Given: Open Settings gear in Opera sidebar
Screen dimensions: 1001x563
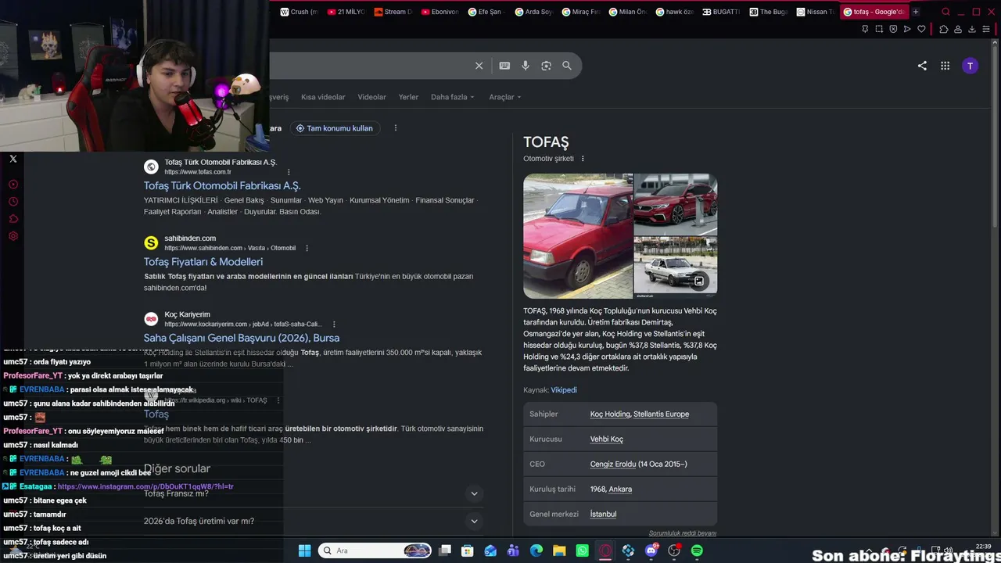Looking at the screenshot, I should click(13, 236).
